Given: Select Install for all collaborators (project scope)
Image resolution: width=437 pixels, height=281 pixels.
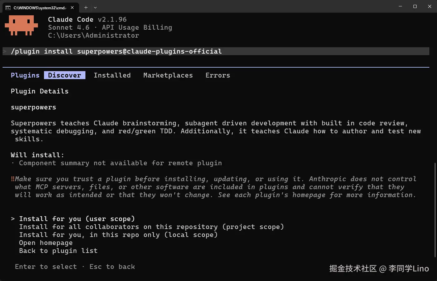Looking at the screenshot, I should (151, 227).
